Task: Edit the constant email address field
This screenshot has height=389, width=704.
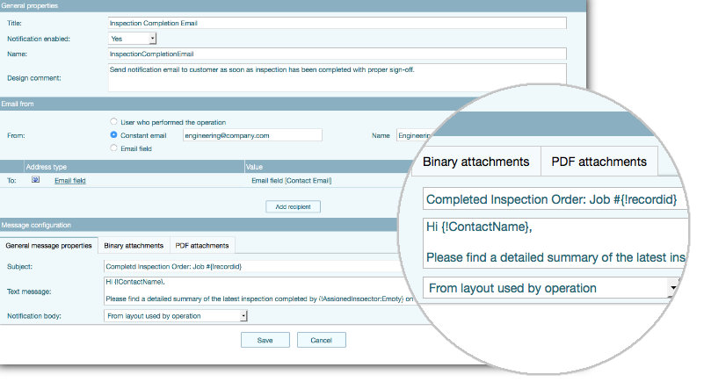Action: pos(252,135)
